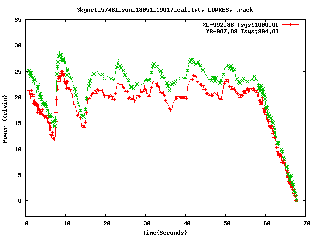This screenshot has height=237, width=316.
Task: Click the x-axis tick label 50
Action: point(226,223)
